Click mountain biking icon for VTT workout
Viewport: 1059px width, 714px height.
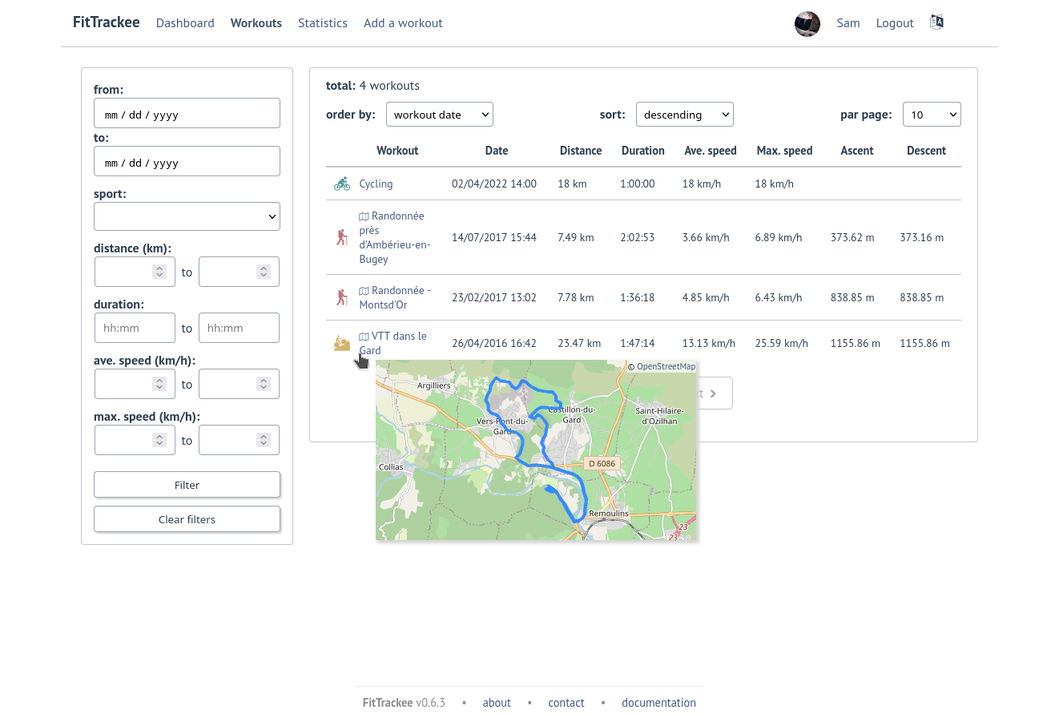point(342,344)
